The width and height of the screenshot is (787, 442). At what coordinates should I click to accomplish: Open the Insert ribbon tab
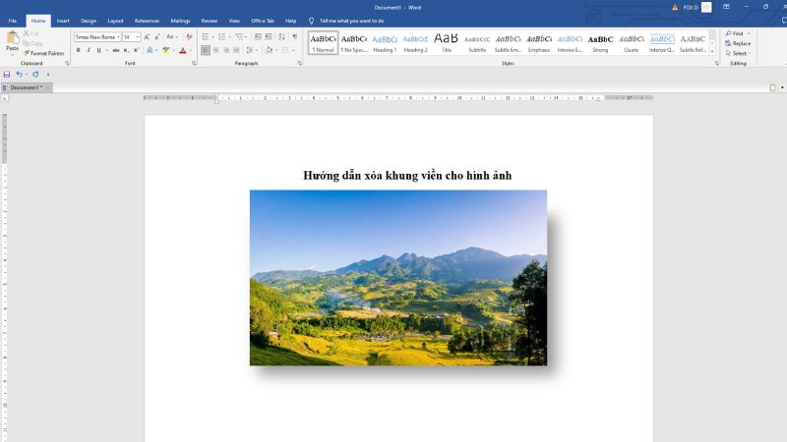63,20
